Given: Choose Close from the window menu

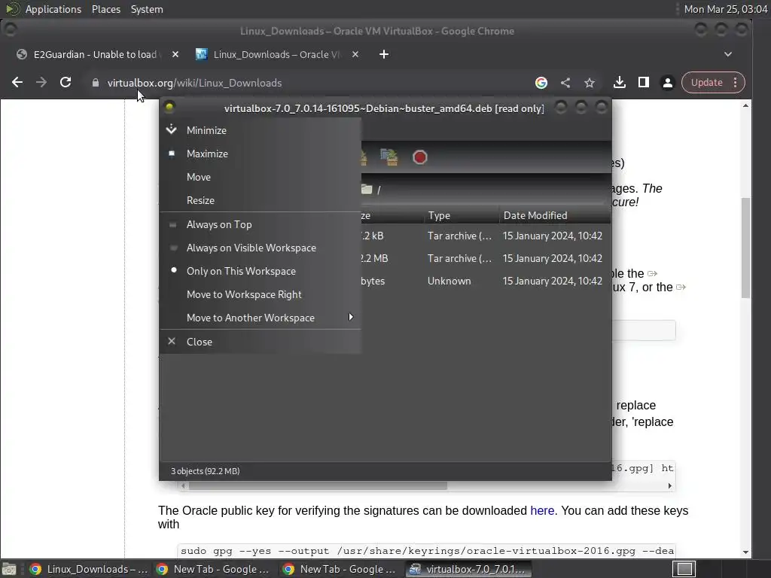Looking at the screenshot, I should coord(261,342).
